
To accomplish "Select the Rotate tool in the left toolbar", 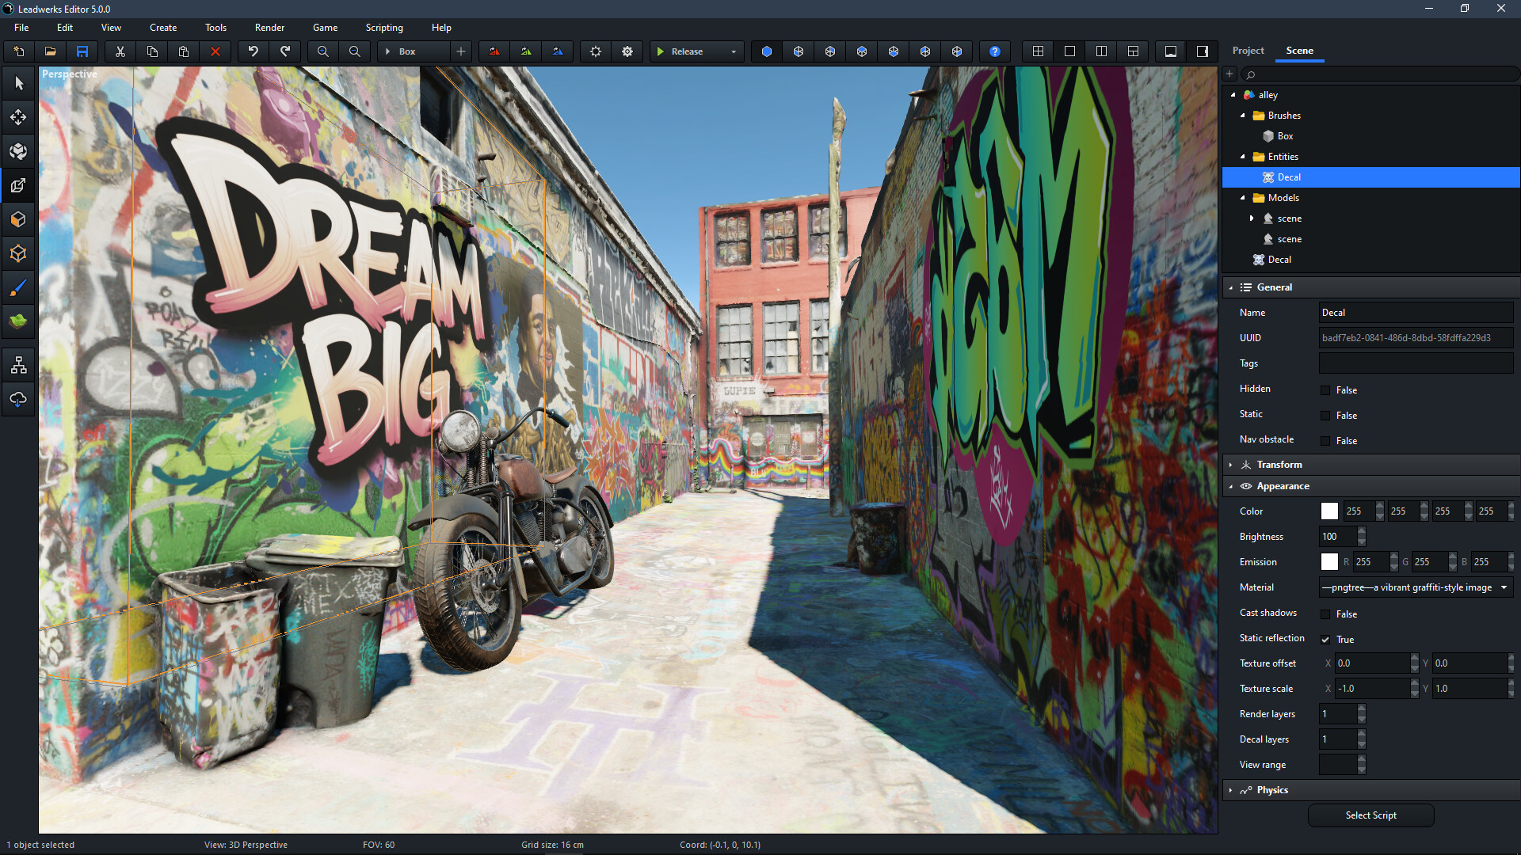I will click(17, 150).
